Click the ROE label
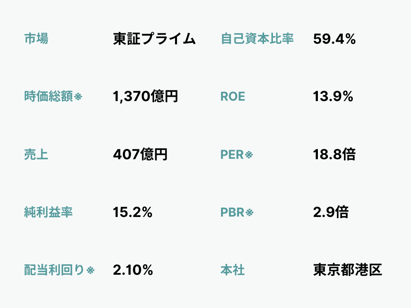This screenshot has height=308, width=411. coord(233,97)
